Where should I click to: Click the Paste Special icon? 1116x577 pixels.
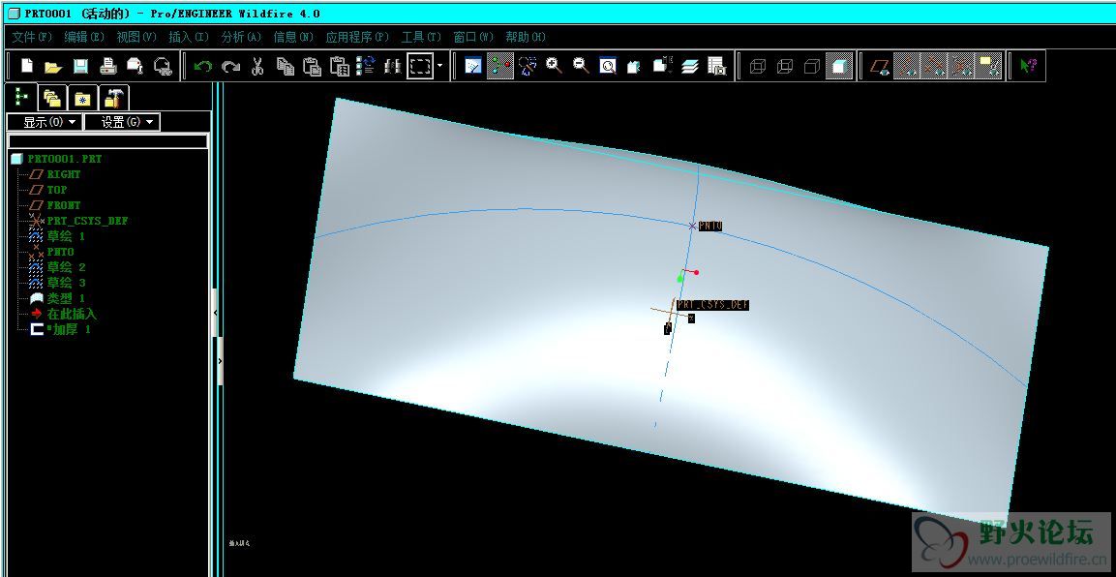coord(339,66)
